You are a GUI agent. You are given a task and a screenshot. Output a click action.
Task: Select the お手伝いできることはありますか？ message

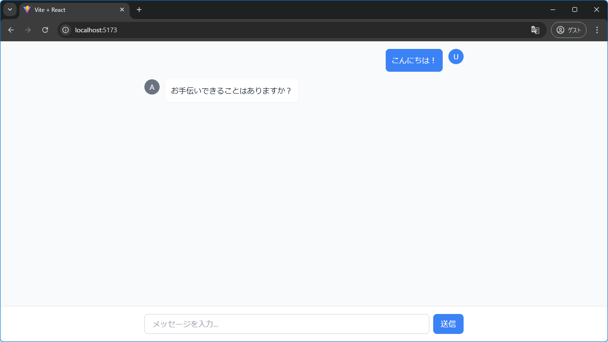tap(231, 91)
